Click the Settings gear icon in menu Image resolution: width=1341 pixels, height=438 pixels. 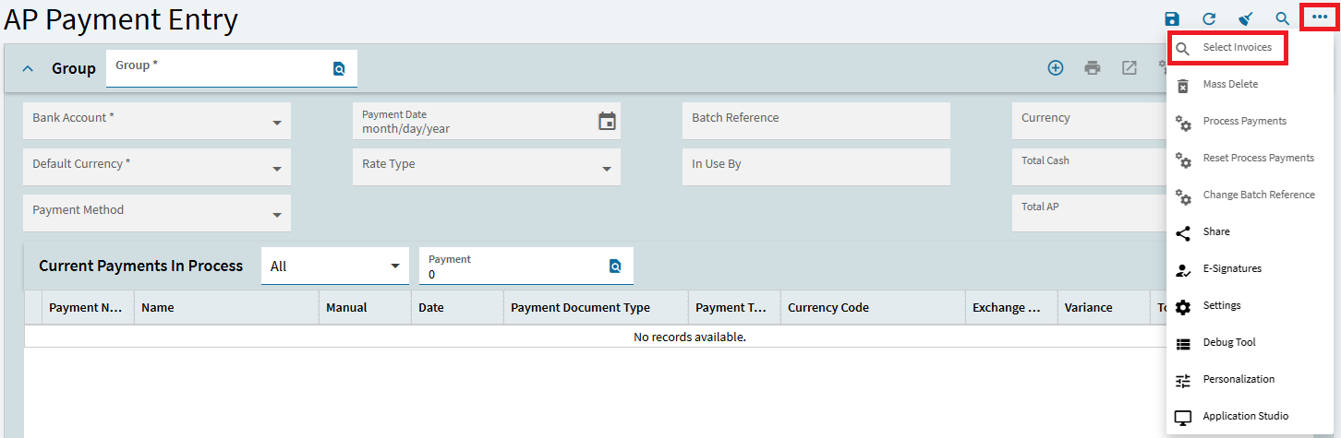tap(1183, 306)
